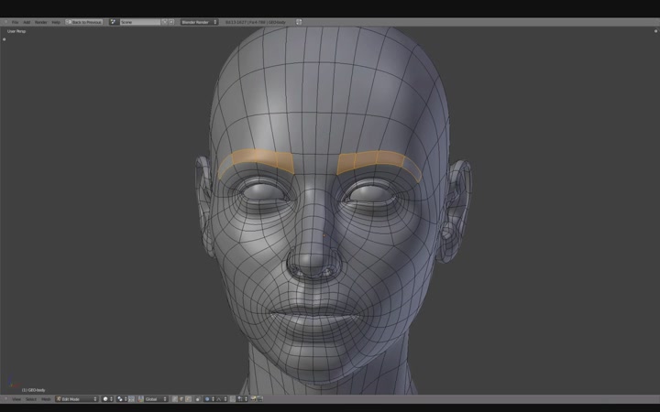Open the Render menu
The width and height of the screenshot is (660, 412).
pos(41,22)
